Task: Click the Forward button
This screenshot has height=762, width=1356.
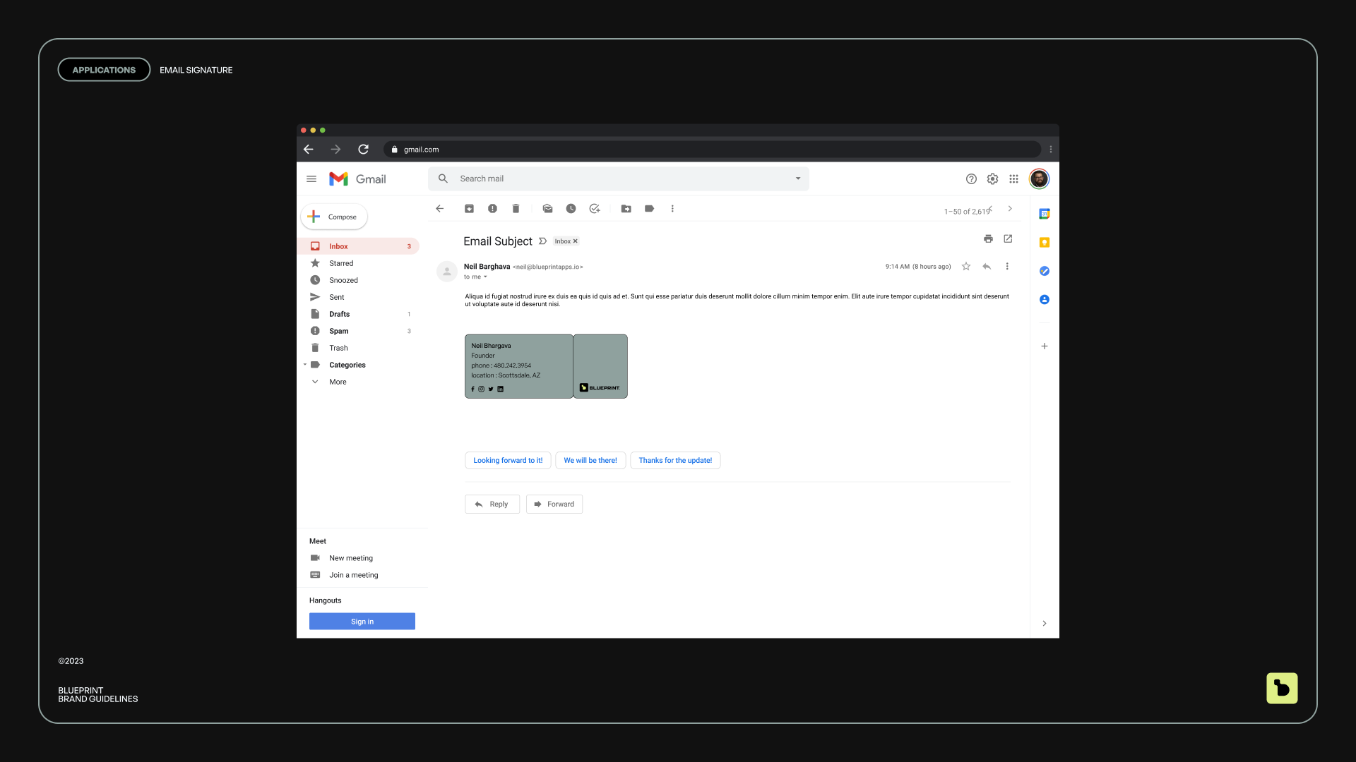Action: (554, 504)
